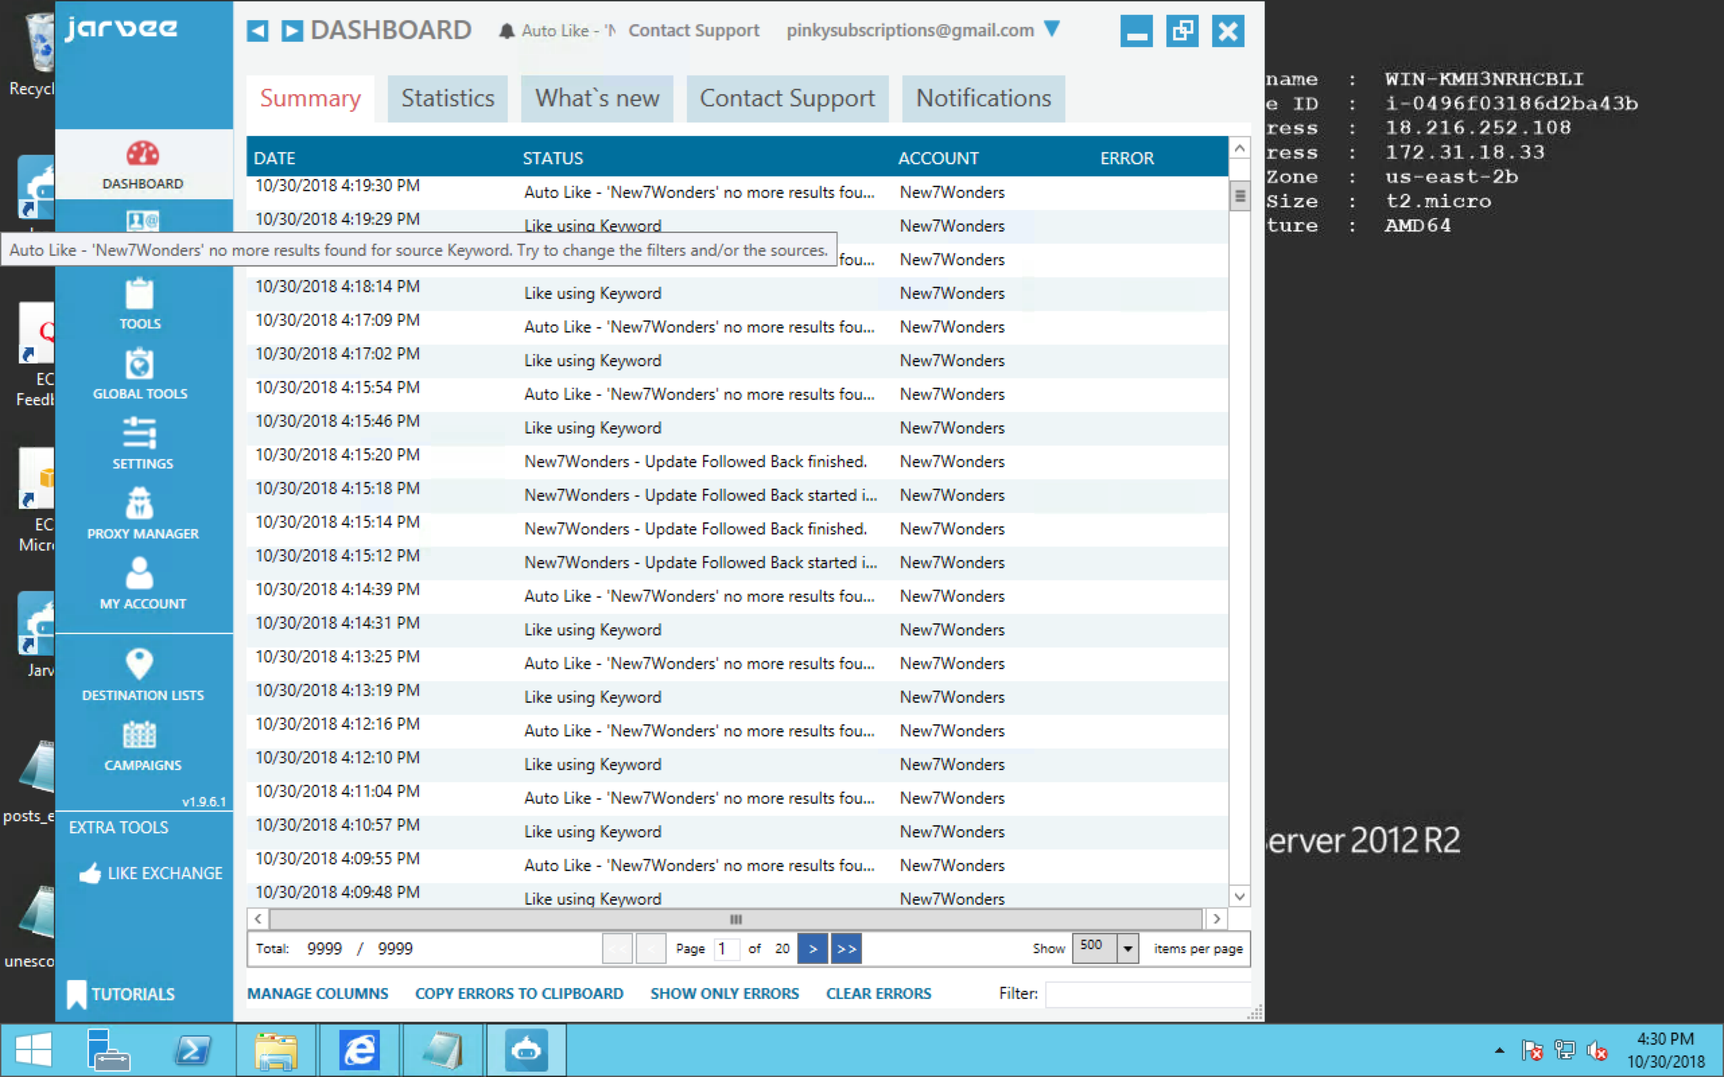Open File Explorer from taskbar
The height and width of the screenshot is (1077, 1724).
[275, 1050]
